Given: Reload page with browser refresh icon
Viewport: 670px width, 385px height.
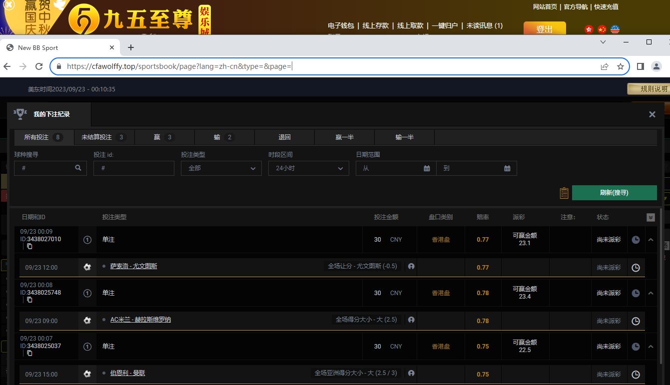Looking at the screenshot, I should (39, 66).
